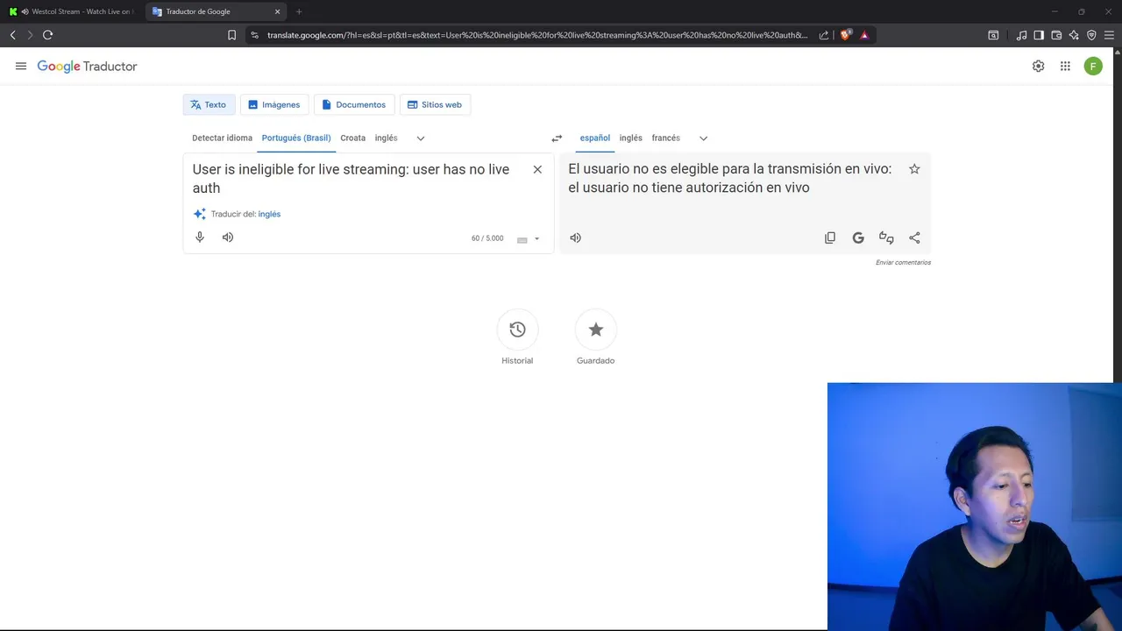
Task: Select español as target language
Action: point(595,138)
